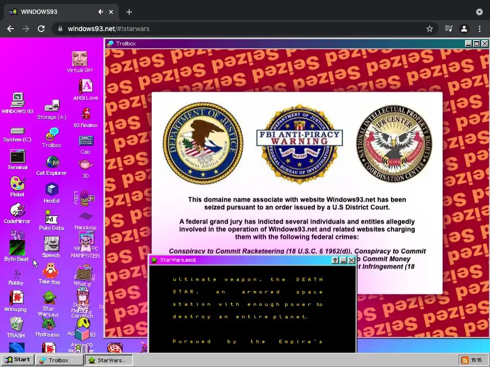490x367 pixels.
Task: Open the browser three-dot menu
Action: pyautogui.click(x=479, y=29)
